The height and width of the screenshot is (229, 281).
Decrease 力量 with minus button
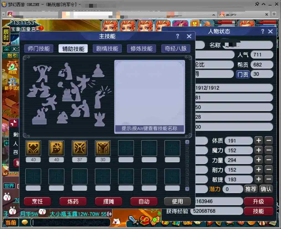[x=269, y=160]
